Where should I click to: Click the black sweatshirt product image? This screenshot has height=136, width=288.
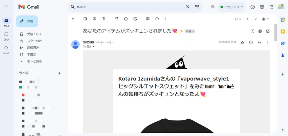177,126
